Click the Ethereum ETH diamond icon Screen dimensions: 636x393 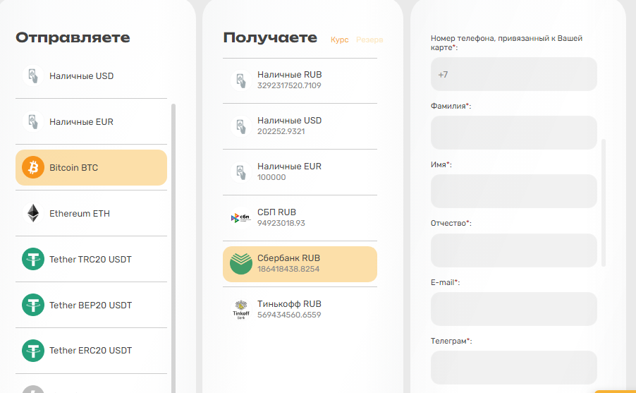[32, 213]
